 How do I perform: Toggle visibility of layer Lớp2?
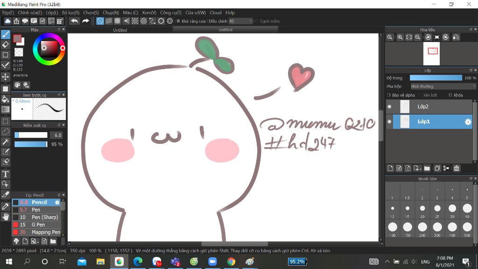[x=389, y=106]
